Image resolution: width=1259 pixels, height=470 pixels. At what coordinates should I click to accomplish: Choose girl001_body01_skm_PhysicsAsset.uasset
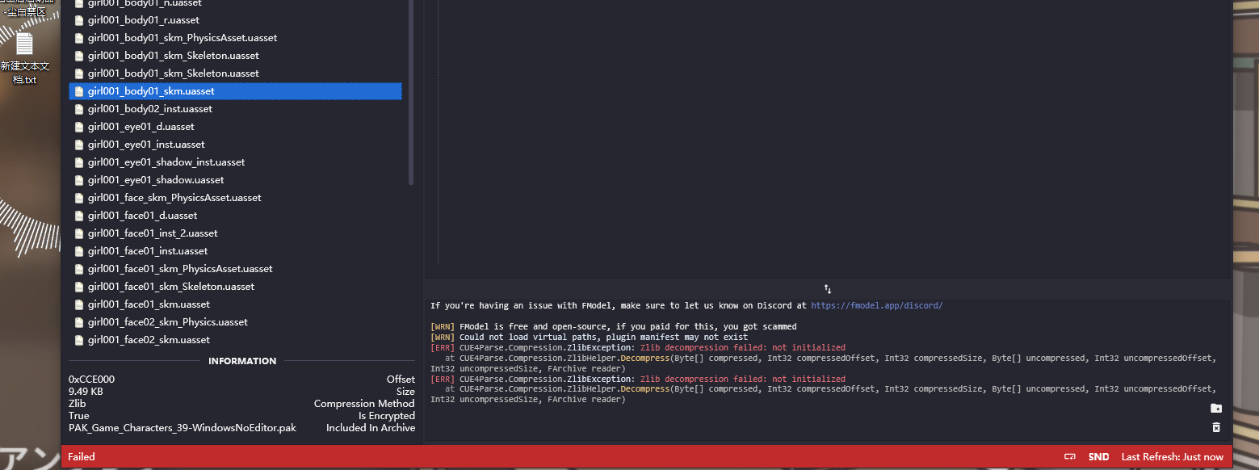coord(183,38)
